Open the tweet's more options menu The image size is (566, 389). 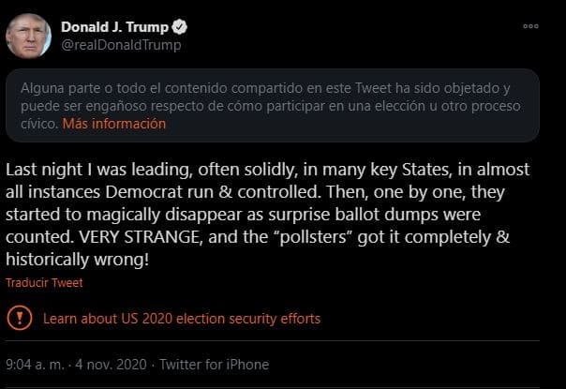pos(531,27)
